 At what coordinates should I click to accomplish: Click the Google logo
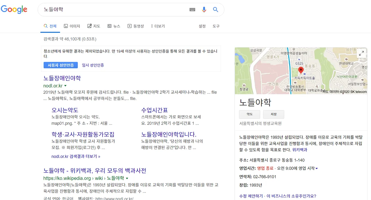[x=14, y=10]
